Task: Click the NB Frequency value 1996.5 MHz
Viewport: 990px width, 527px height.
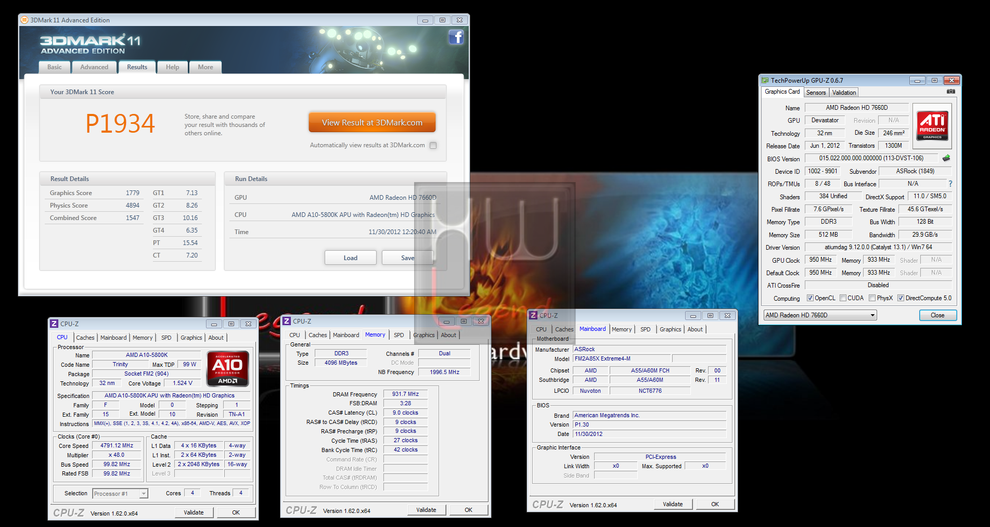Action: (445, 372)
